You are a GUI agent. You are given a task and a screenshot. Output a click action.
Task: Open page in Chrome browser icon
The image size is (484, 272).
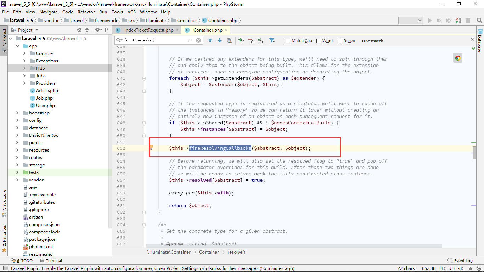click(458, 58)
